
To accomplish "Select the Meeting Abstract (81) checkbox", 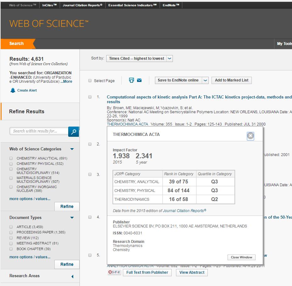I will pos(11,243).
